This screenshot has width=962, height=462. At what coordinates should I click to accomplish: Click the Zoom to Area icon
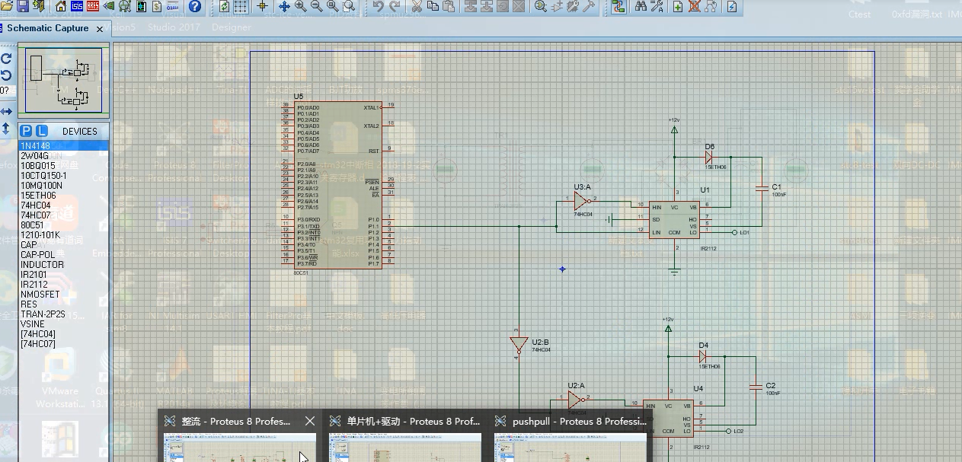point(349,6)
